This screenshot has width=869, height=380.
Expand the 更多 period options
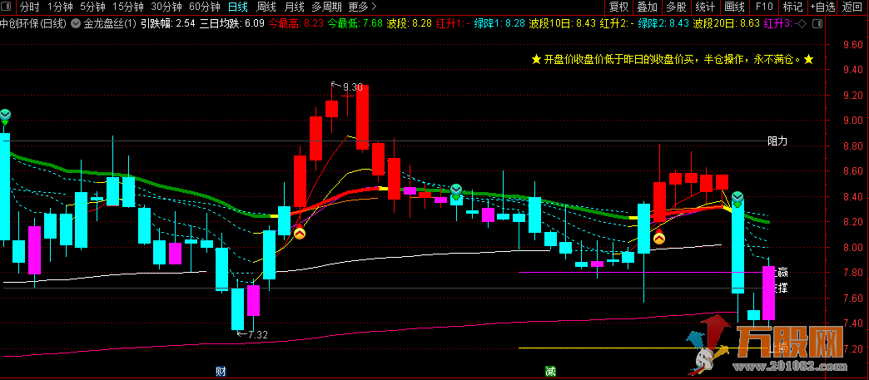coord(362,7)
